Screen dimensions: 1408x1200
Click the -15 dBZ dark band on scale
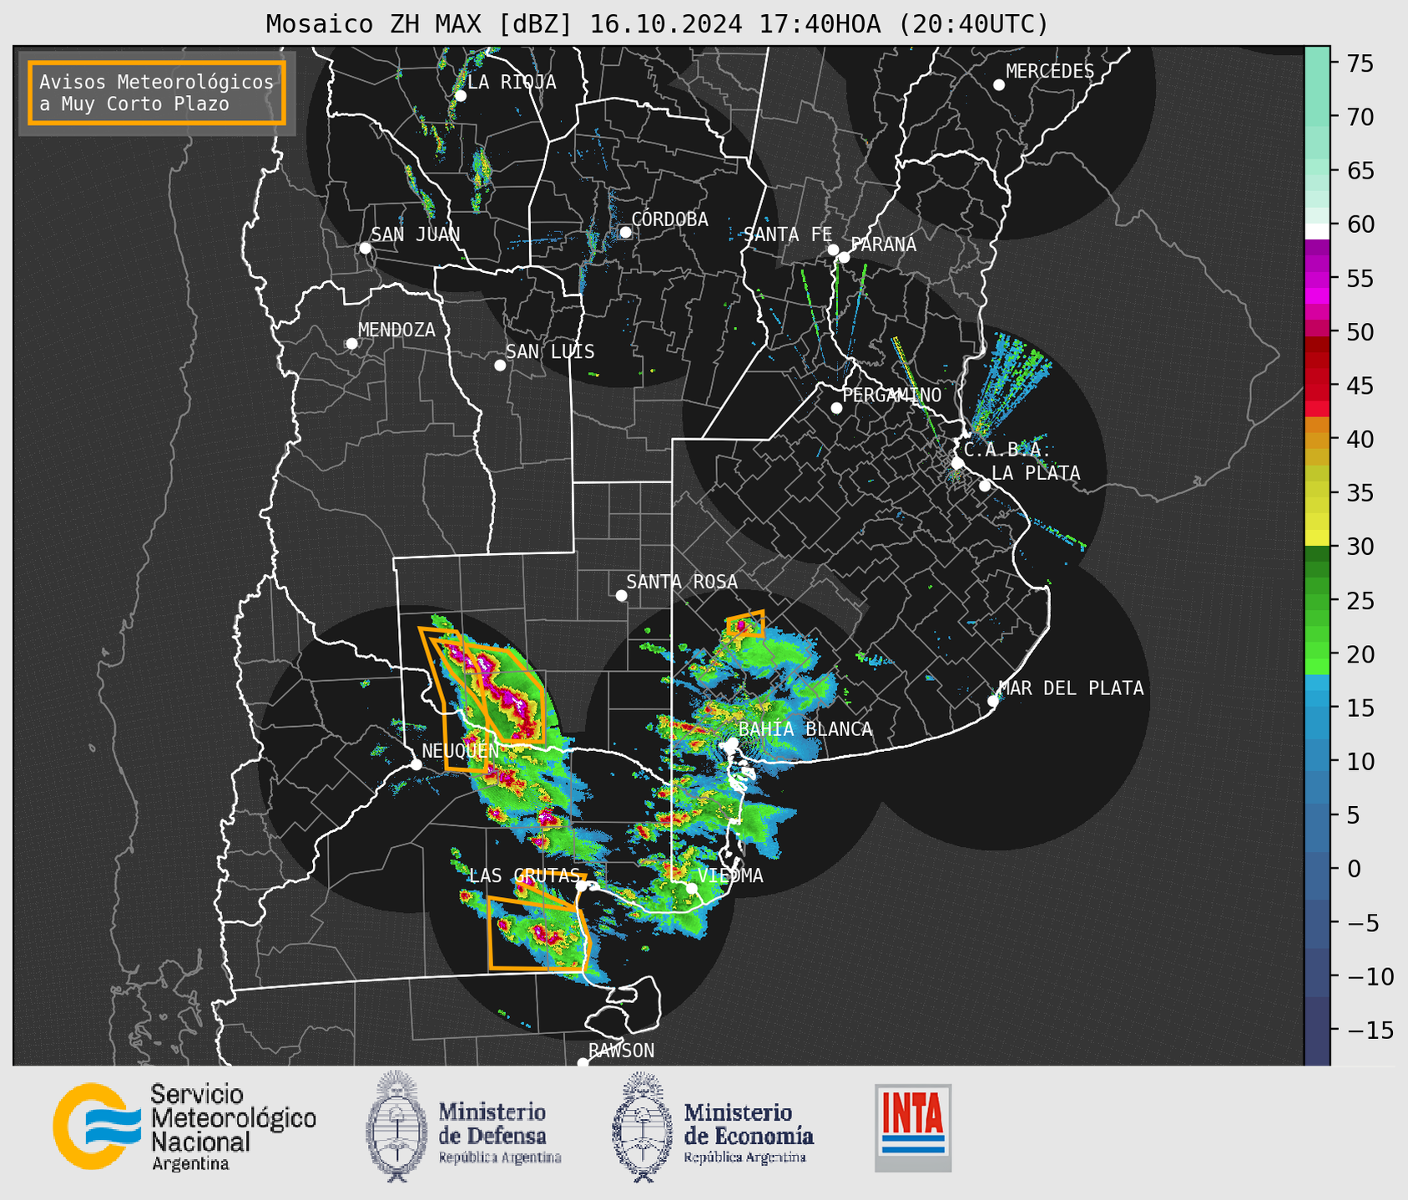[x=1317, y=1030]
